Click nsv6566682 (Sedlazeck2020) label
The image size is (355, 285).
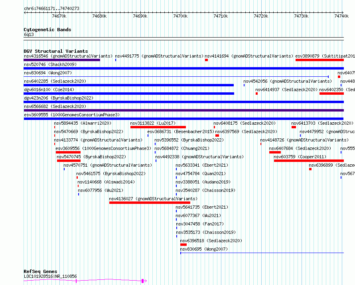pos(55,106)
